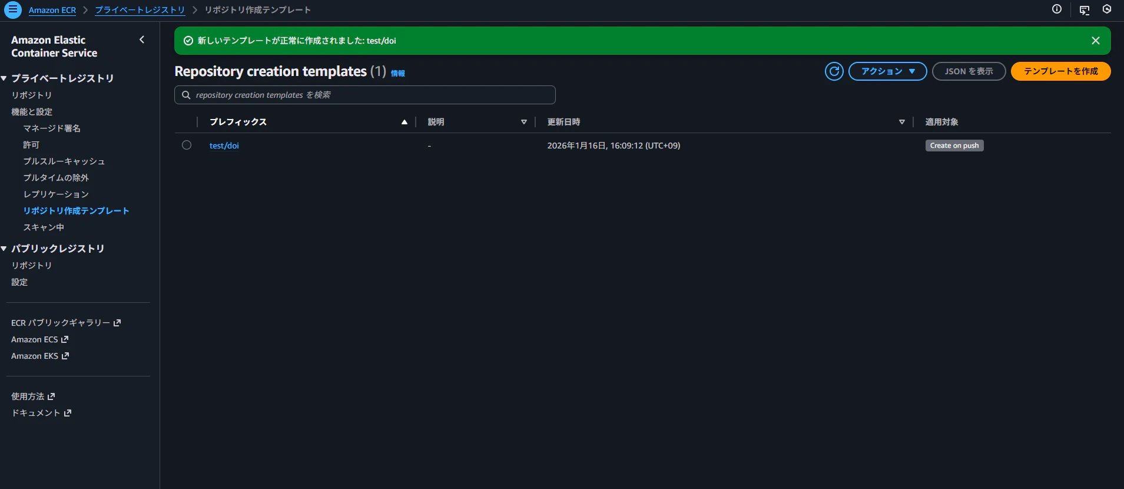The width and height of the screenshot is (1124, 489).
Task: Click the success checkmark icon in banner
Action: [x=188, y=41]
